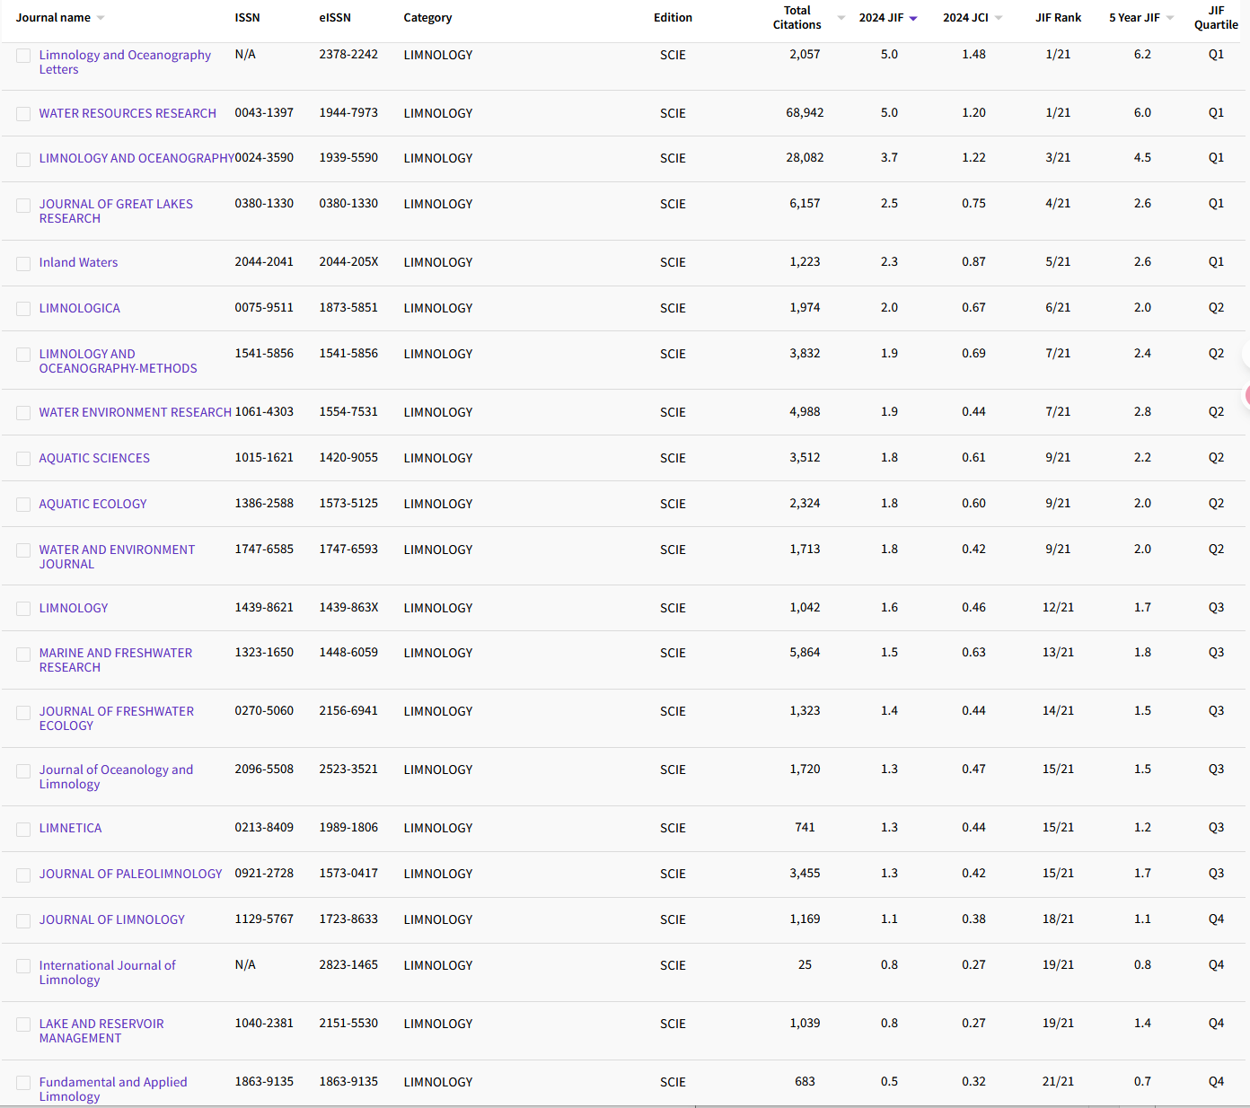Open sort arrow beside 2024 JCI header
The width and height of the screenshot is (1250, 1108).
(999, 18)
